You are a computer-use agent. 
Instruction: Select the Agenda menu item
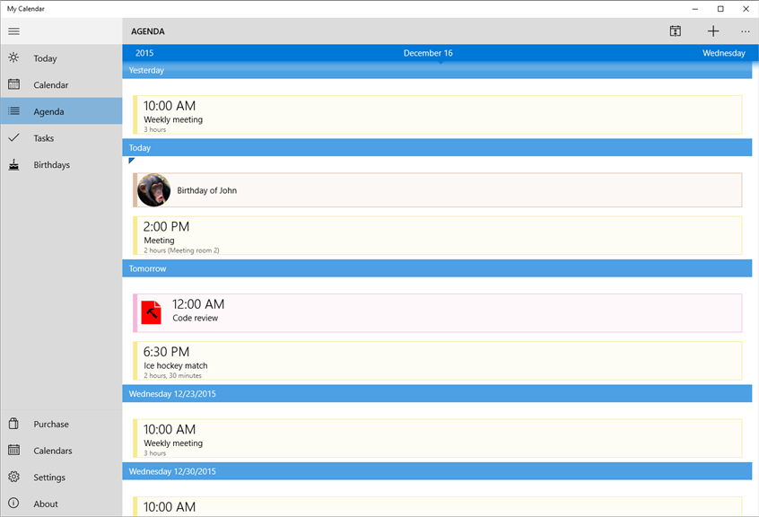[61, 111]
